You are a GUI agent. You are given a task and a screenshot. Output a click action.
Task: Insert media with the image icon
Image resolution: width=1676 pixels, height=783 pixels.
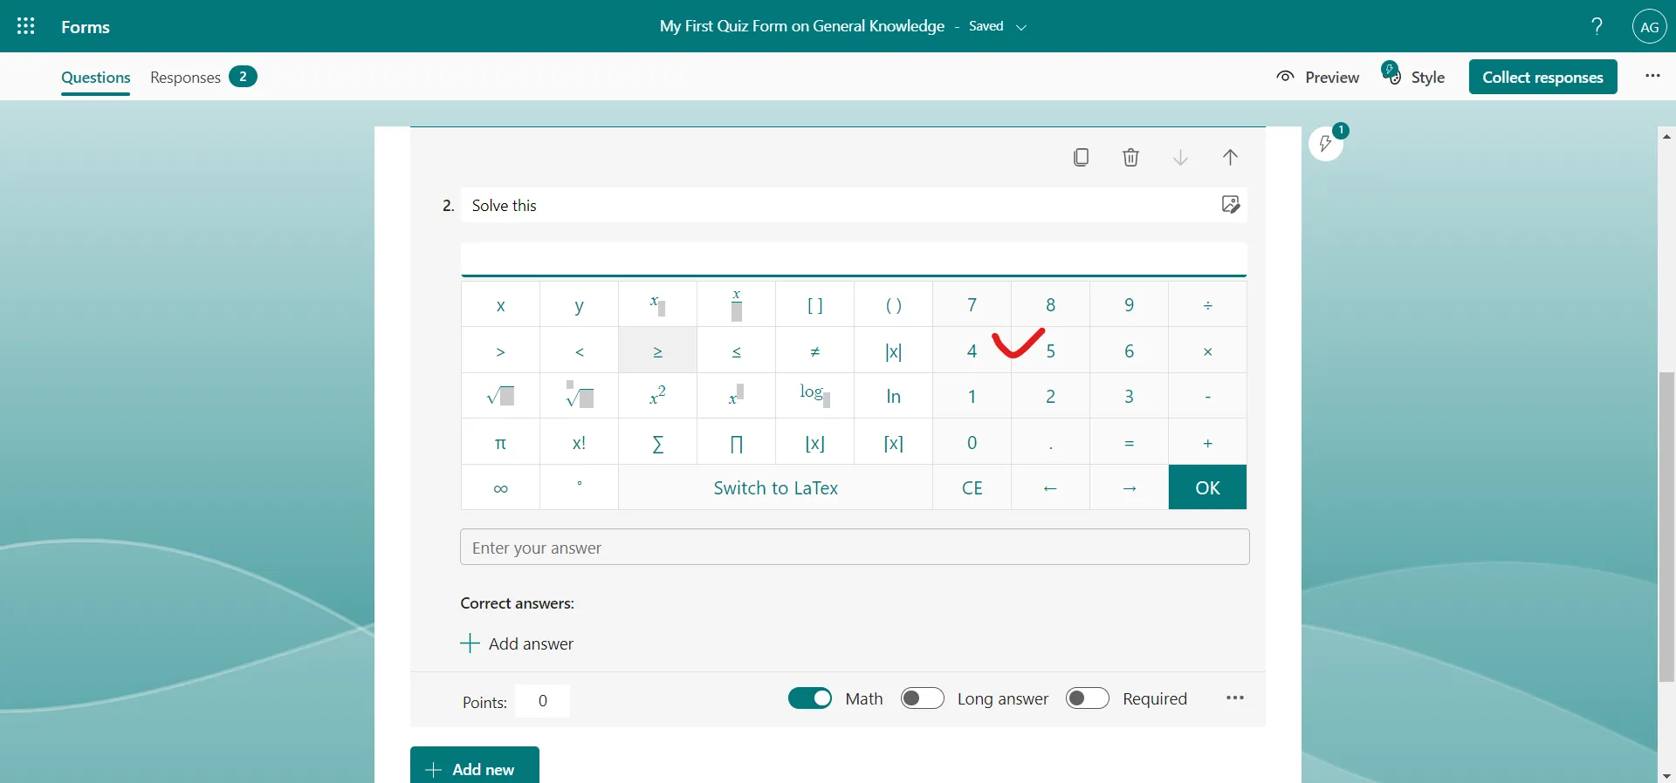click(1231, 205)
